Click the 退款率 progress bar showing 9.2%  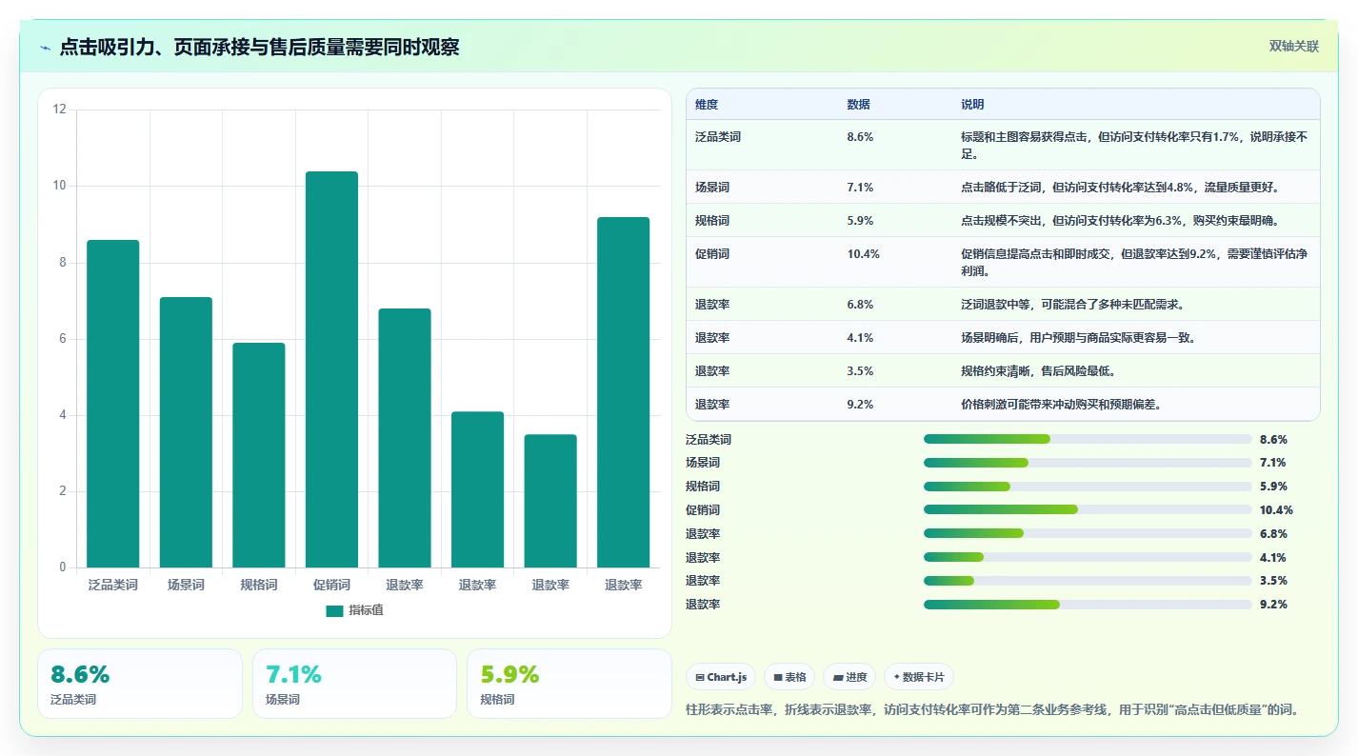click(1088, 605)
